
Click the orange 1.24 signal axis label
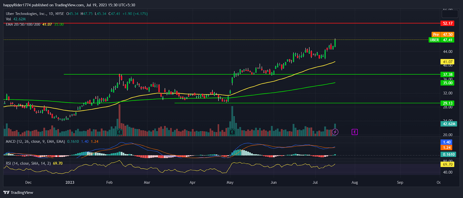[x=447, y=147]
